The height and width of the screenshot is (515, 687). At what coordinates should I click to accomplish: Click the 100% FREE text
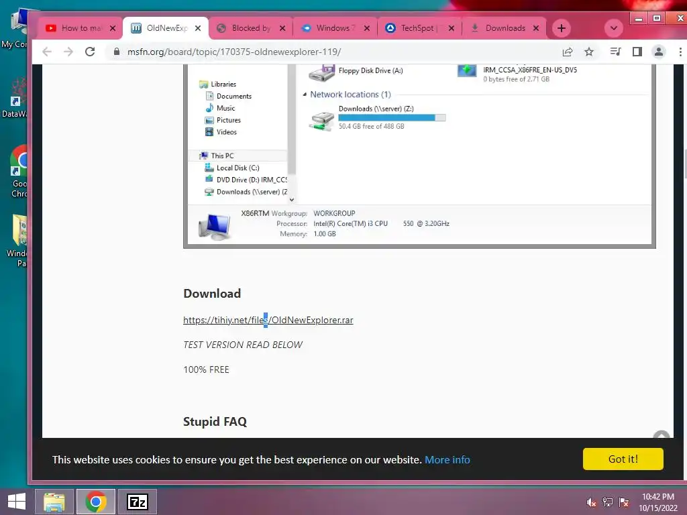pos(207,369)
